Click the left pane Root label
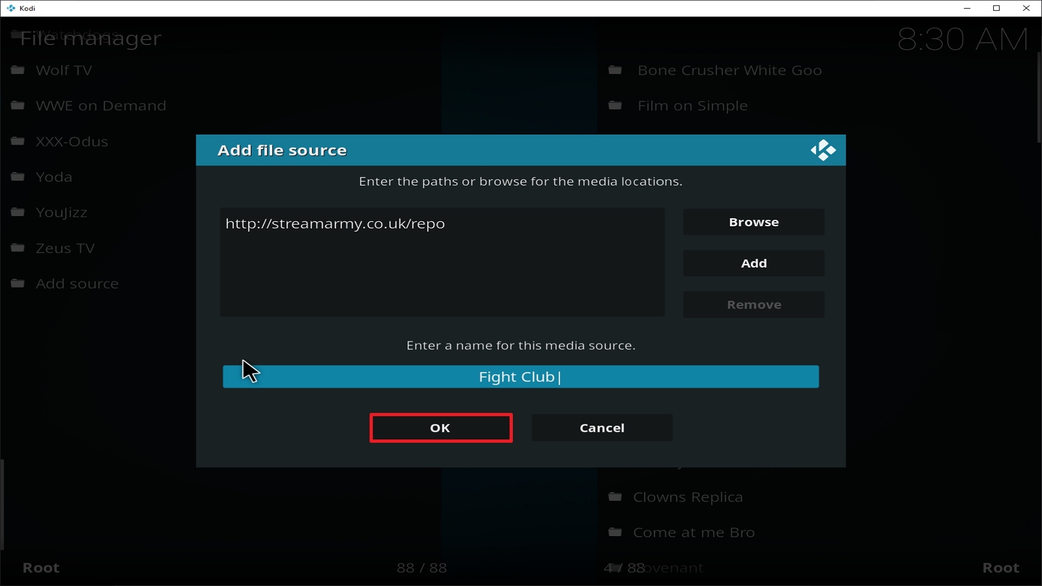This screenshot has height=586, width=1042. (x=41, y=568)
